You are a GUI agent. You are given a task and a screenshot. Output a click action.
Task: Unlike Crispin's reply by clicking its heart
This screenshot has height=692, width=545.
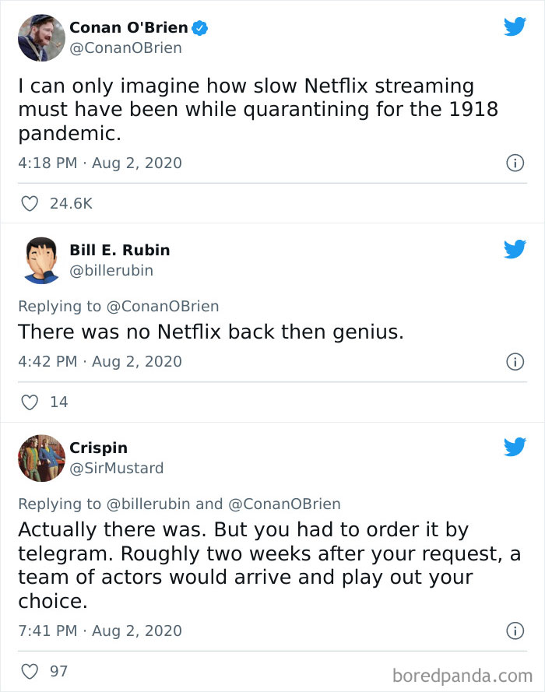tap(29, 671)
